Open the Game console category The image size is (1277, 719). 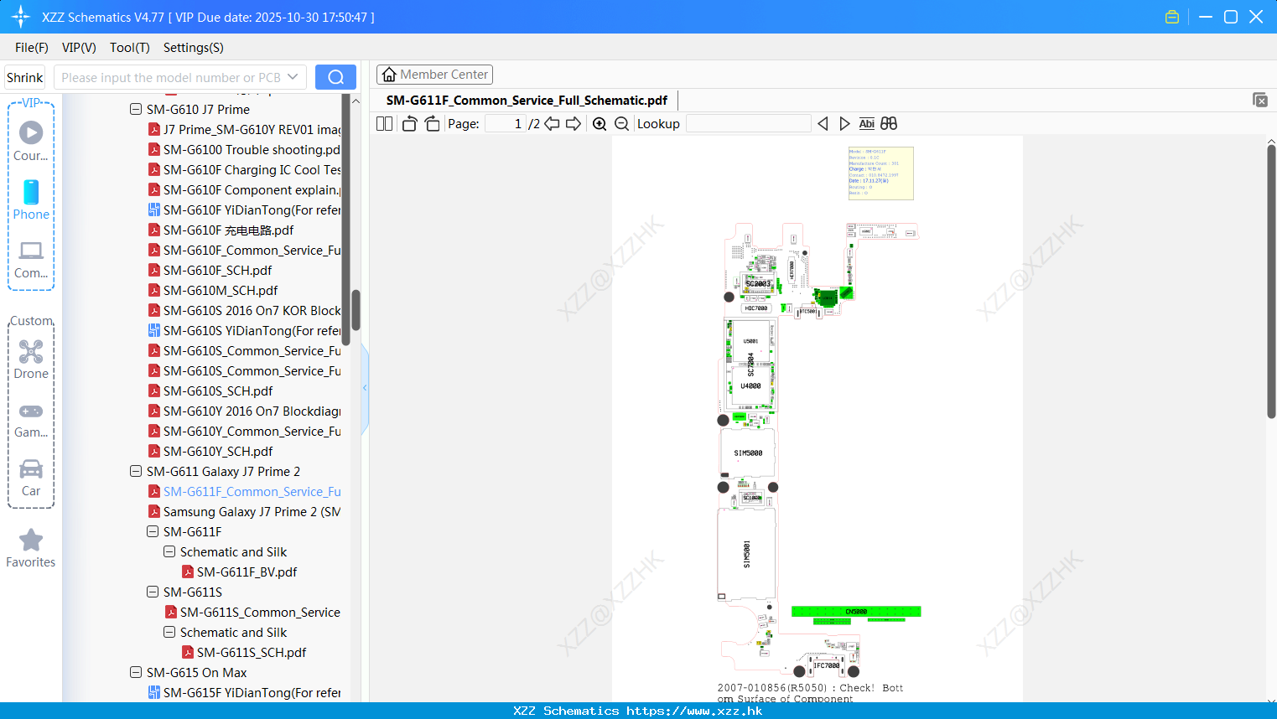click(x=31, y=419)
